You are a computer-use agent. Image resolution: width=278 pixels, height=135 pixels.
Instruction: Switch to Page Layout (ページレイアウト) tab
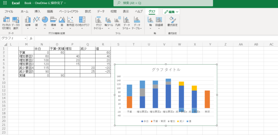pyautogui.click(x=69, y=11)
